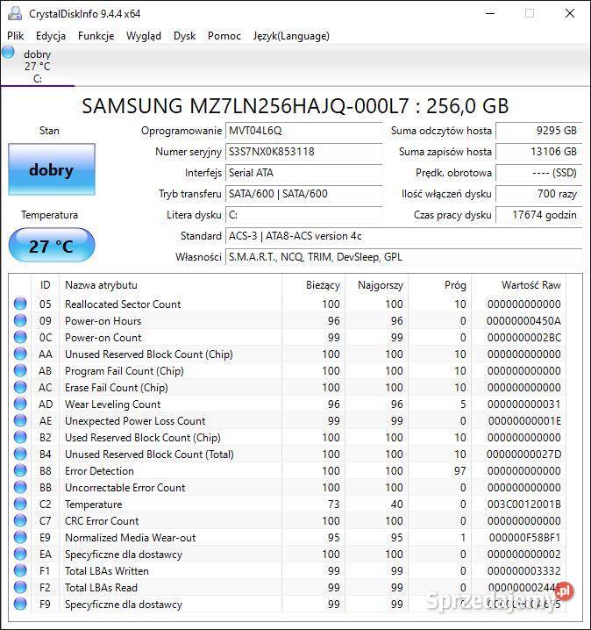The width and height of the screenshot is (591, 630).
Task: Select the C: drive tab with status dobry
Action: tap(37, 67)
